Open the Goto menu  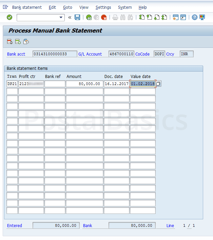[x=67, y=7]
